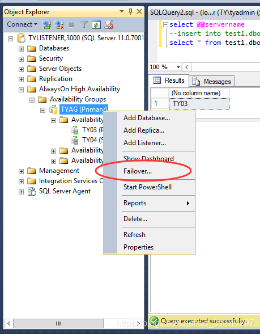Select the Availability Groups folder icon
The width and height of the screenshot is (260, 334).
pos(42,99)
